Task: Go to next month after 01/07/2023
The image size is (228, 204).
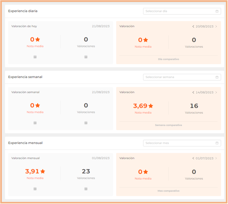Action: pos(216,158)
